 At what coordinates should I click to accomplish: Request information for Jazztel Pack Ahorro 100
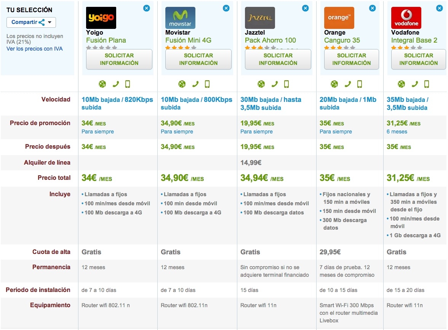[x=278, y=59]
